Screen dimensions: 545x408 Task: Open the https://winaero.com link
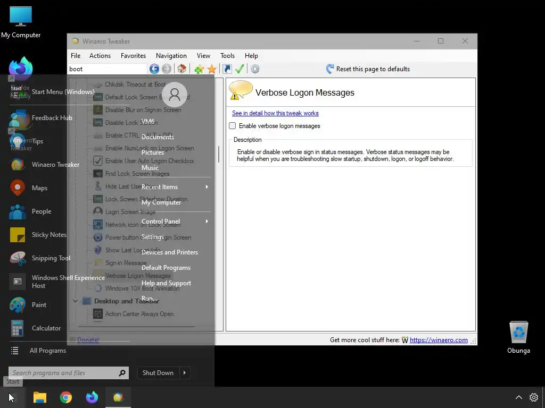[x=439, y=340]
